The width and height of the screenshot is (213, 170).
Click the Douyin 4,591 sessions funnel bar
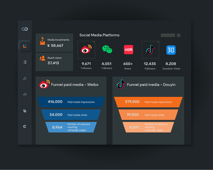(148, 127)
